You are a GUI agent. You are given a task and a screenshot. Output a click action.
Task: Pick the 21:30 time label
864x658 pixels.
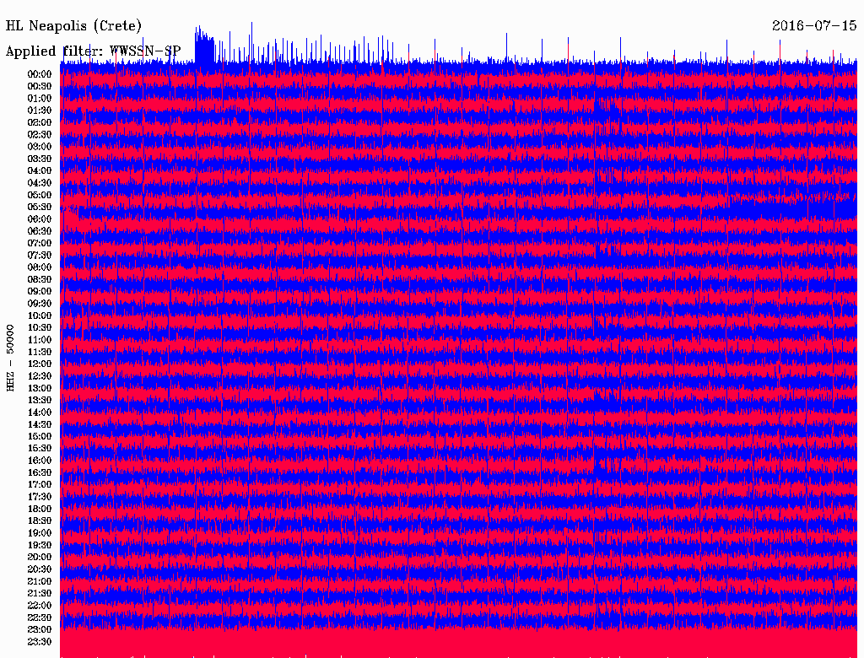[40, 593]
